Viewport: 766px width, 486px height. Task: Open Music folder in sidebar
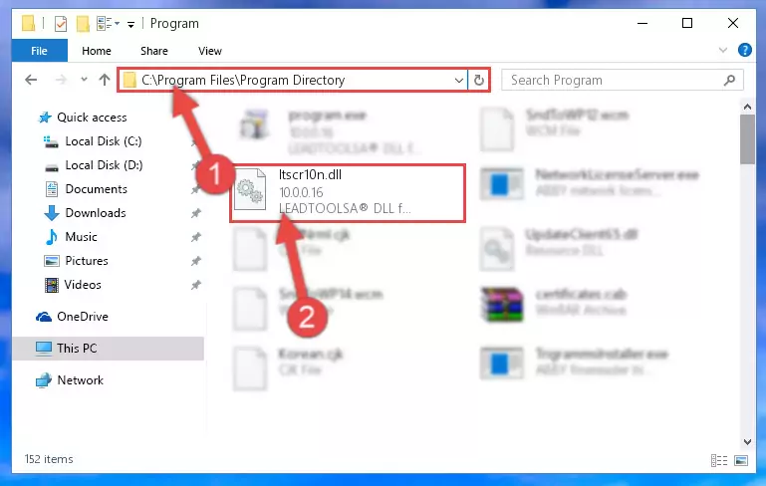[x=81, y=237]
